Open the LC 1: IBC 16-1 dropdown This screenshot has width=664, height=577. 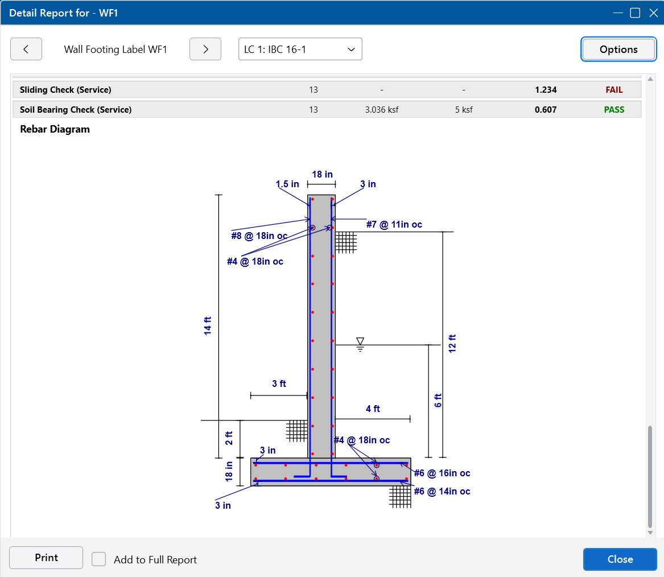coord(300,50)
